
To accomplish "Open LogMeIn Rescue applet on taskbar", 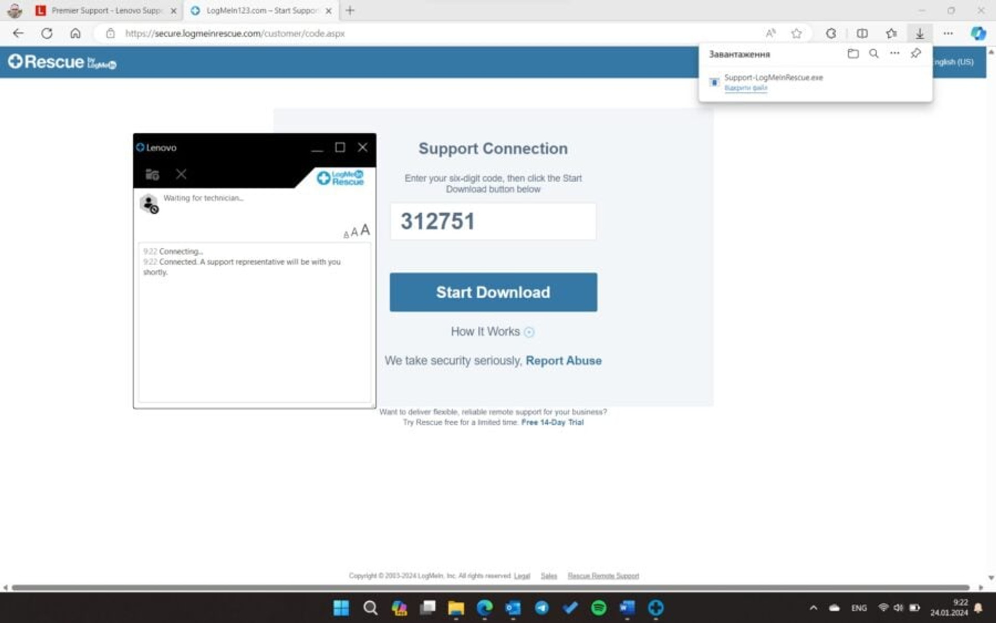I will (x=656, y=608).
